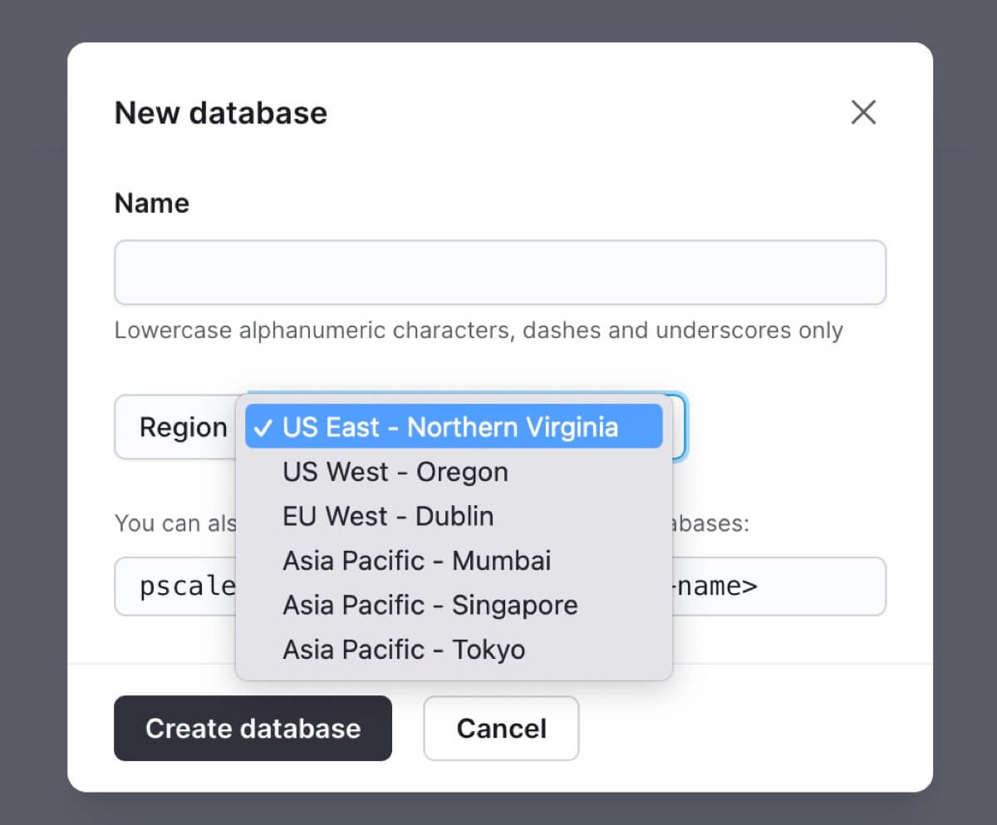The height and width of the screenshot is (825, 997).
Task: Select US East - Northern Virginia region
Action: 450,427
